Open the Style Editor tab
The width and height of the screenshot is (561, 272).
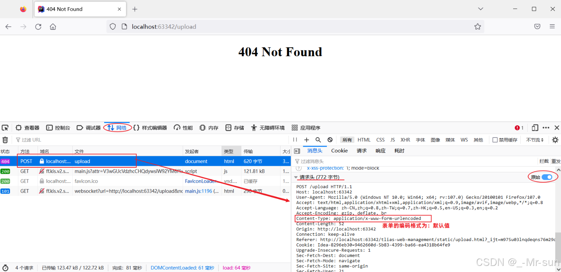coord(150,128)
